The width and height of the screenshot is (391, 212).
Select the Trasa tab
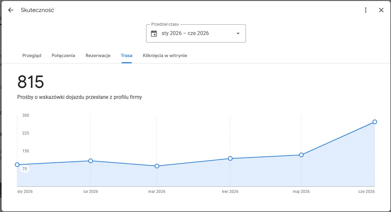(127, 55)
